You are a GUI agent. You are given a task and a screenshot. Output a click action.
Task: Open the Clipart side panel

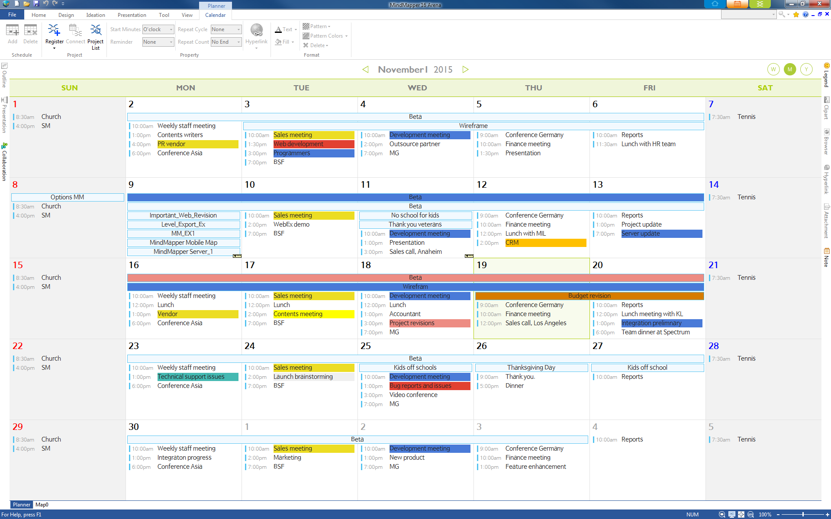(x=826, y=108)
